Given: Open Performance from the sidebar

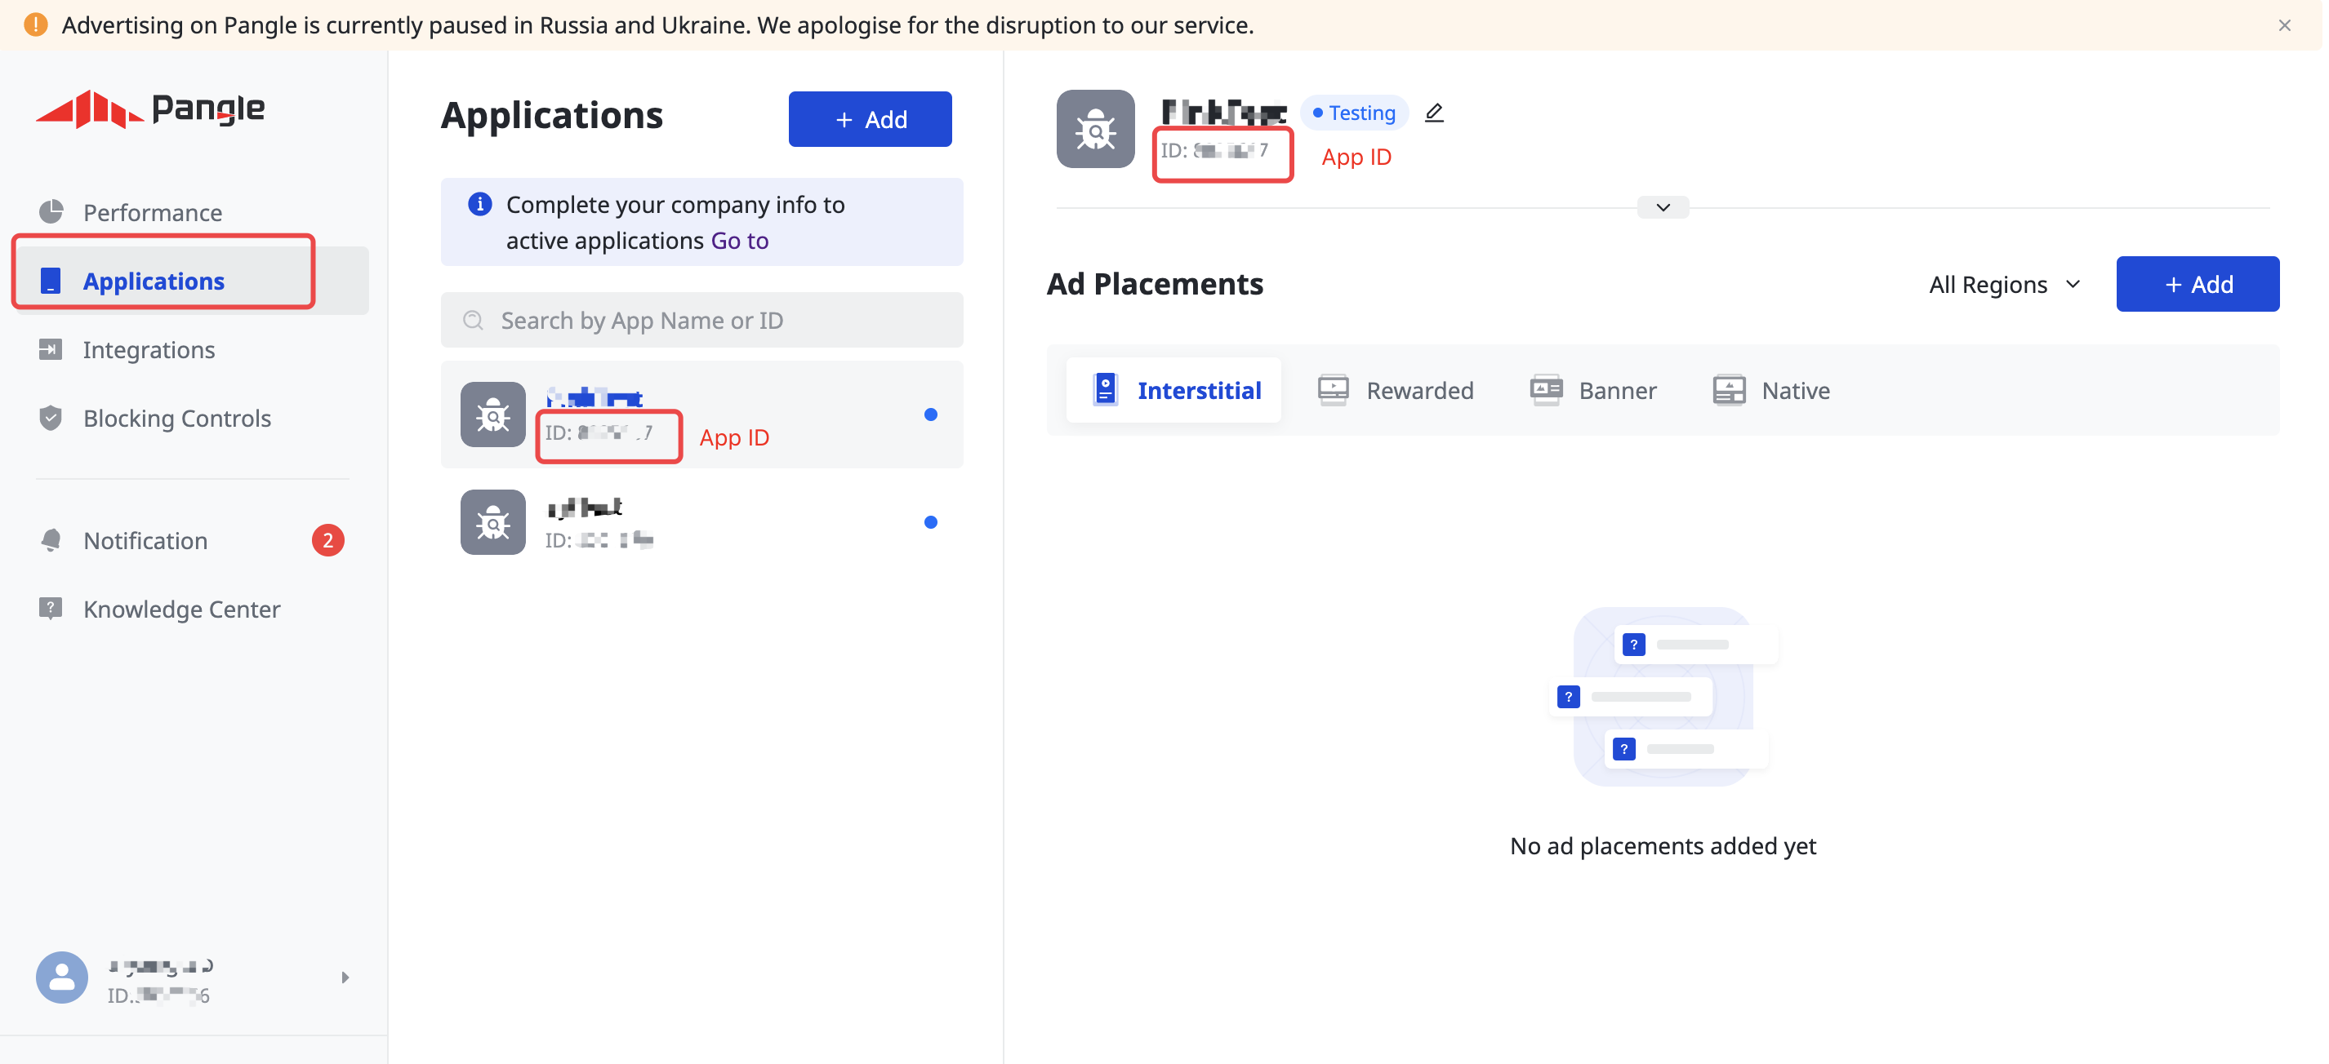Looking at the screenshot, I should pos(152,212).
